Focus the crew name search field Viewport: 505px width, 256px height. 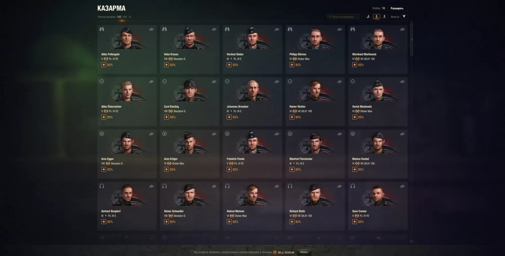click(x=343, y=17)
